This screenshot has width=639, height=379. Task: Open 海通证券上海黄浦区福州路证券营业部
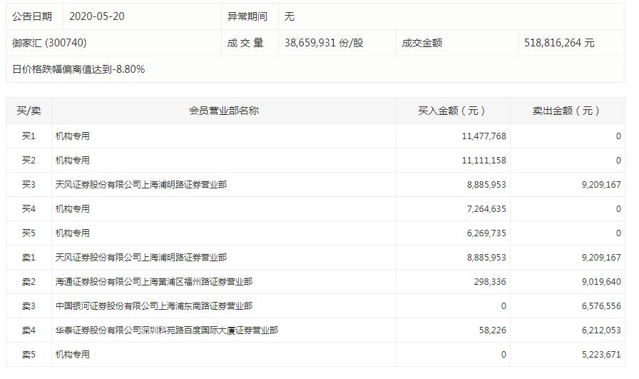[153, 281]
